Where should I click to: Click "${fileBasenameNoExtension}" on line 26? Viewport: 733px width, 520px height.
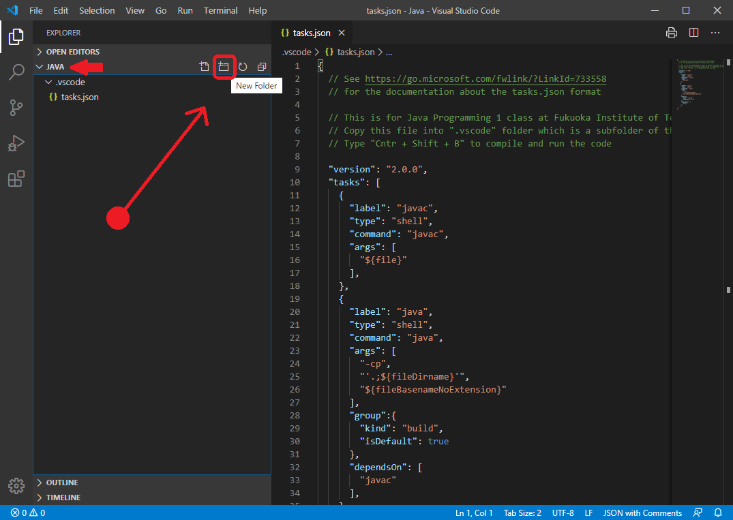433,390
